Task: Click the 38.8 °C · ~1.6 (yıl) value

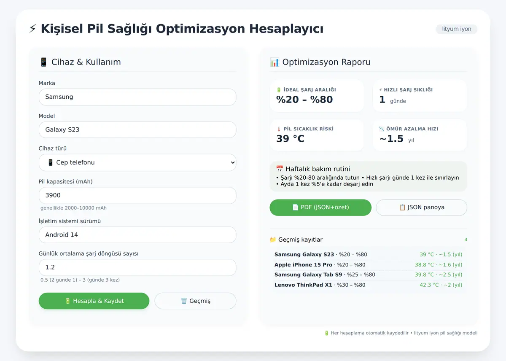Action: pyautogui.click(x=439, y=265)
